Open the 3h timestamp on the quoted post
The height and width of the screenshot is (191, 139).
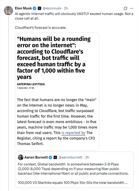point(87,157)
